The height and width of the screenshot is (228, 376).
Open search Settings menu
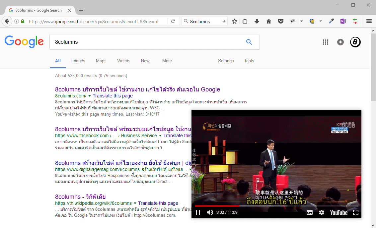(x=226, y=61)
